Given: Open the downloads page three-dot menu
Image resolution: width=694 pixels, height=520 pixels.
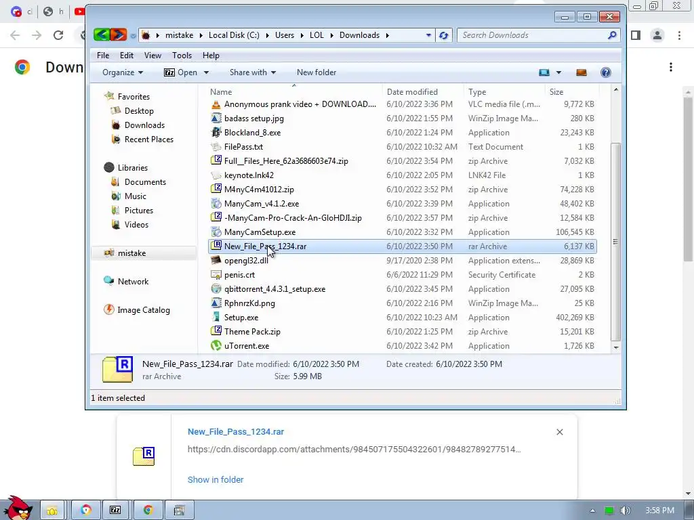Looking at the screenshot, I should [671, 67].
